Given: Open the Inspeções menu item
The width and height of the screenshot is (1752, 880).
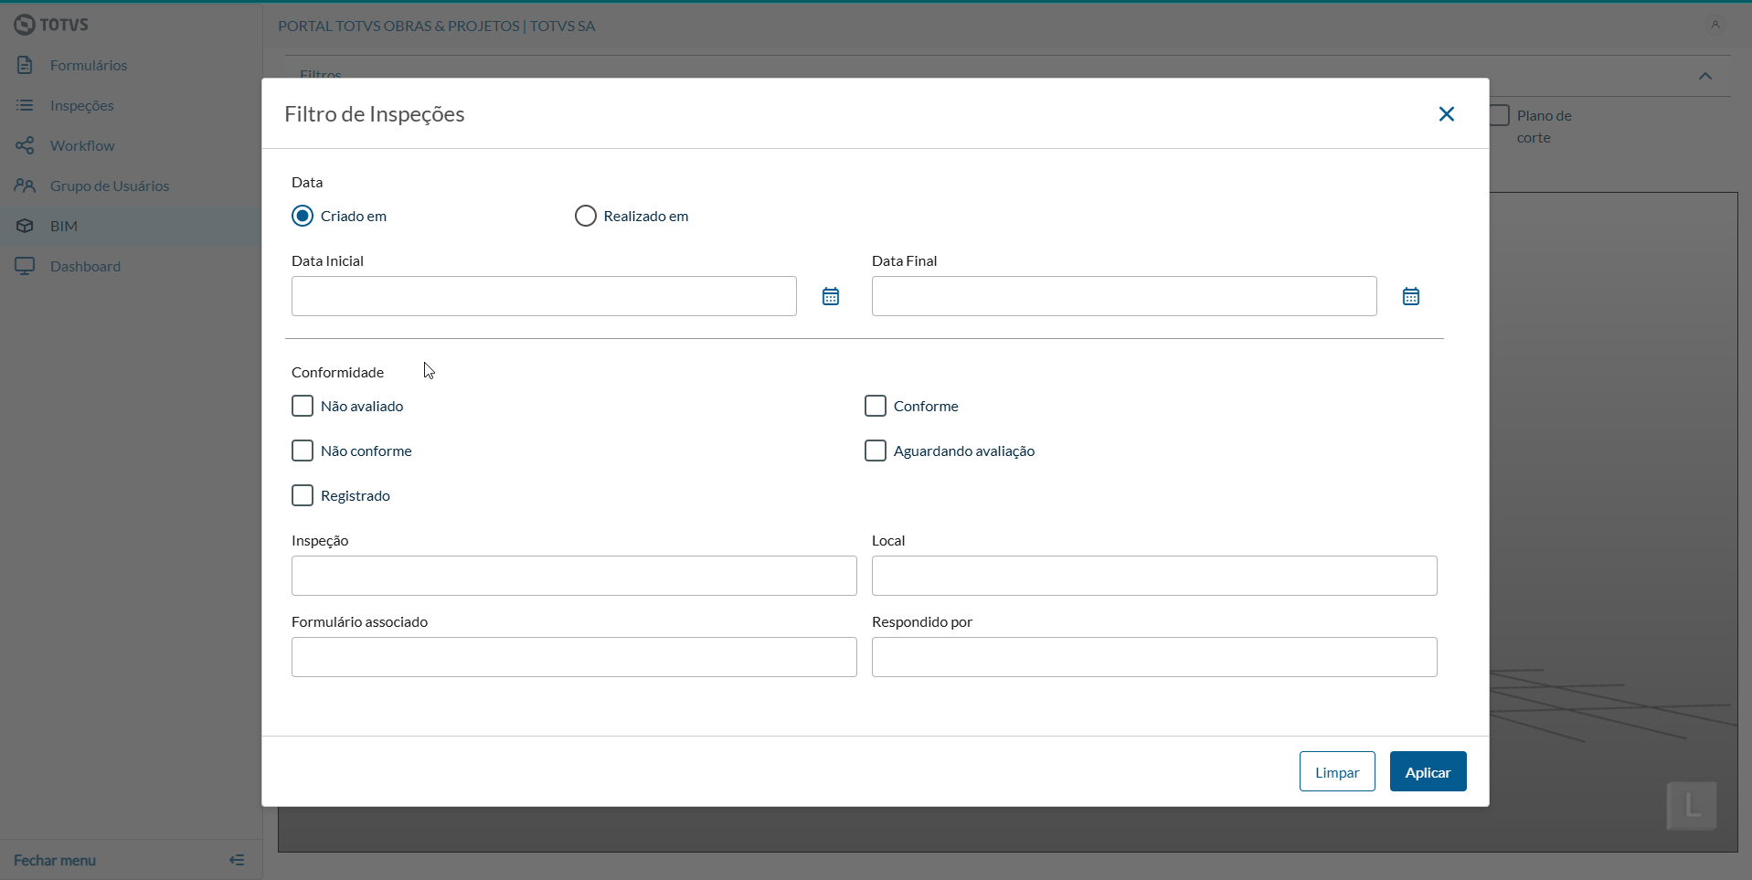Looking at the screenshot, I should [81, 105].
